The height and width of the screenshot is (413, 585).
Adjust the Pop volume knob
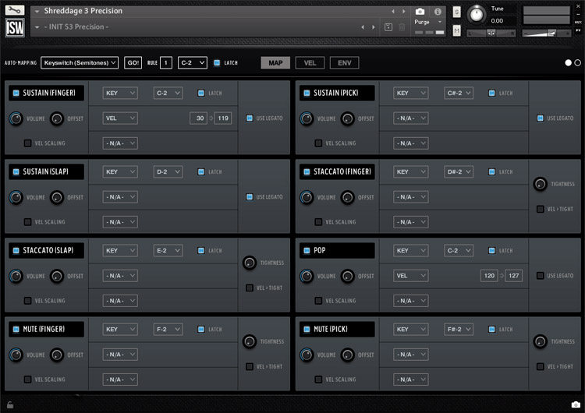point(307,276)
